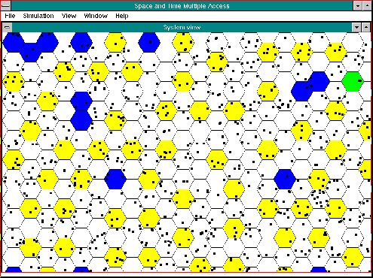Open the Help menu
This screenshot has height=278, width=373.
click(122, 16)
